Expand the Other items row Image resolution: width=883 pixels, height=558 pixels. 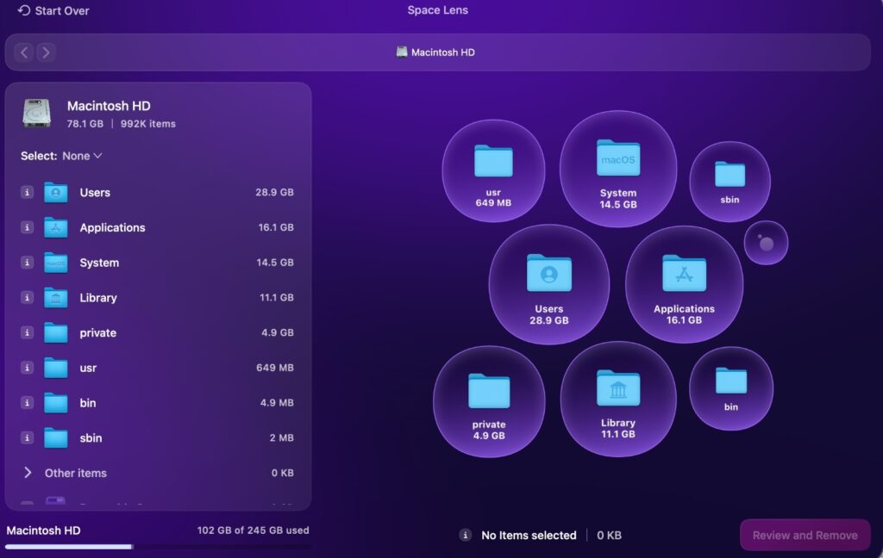coord(28,473)
